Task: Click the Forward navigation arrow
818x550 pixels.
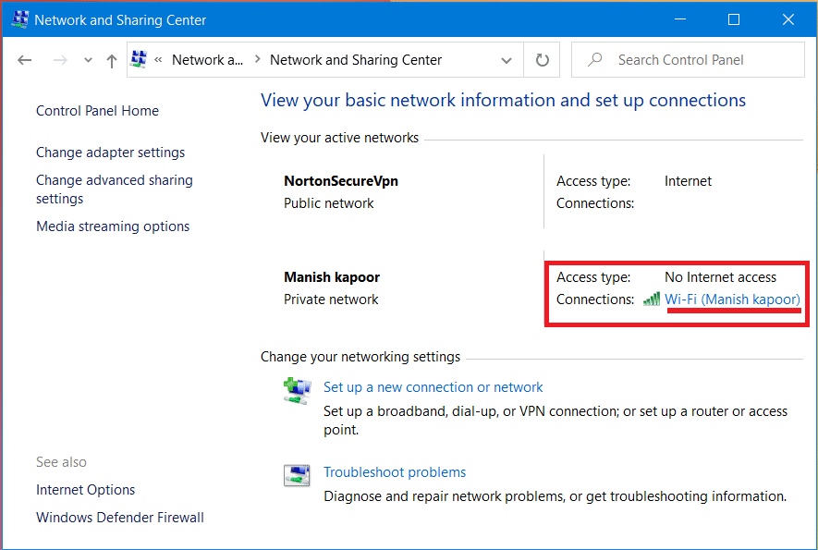Action: [60, 60]
